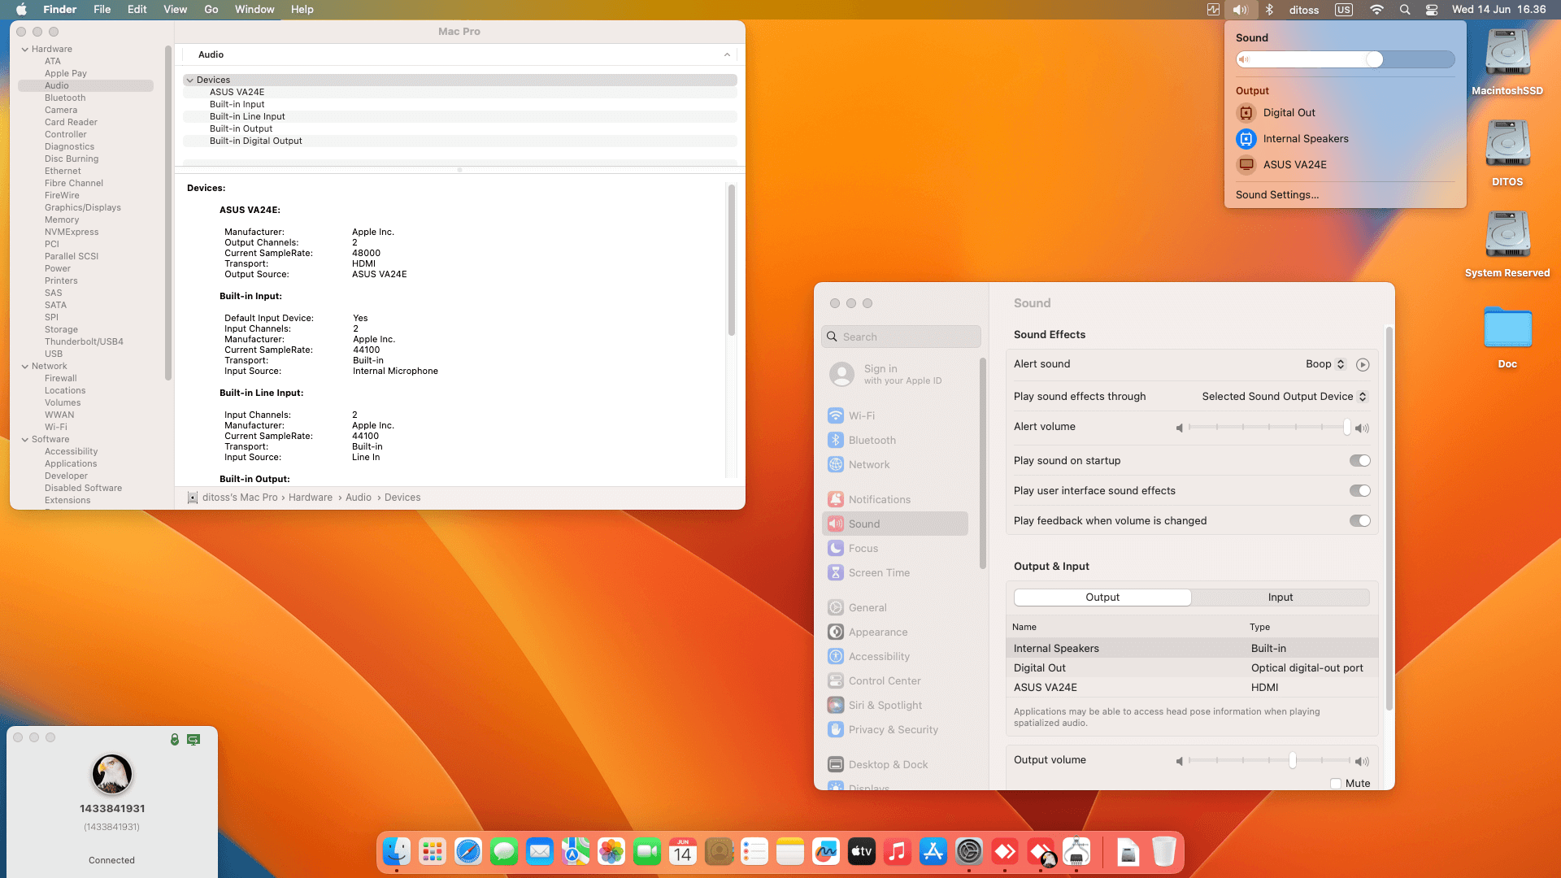Adjust the Output volume slider
The width and height of the screenshot is (1561, 878).
pos(1268,761)
